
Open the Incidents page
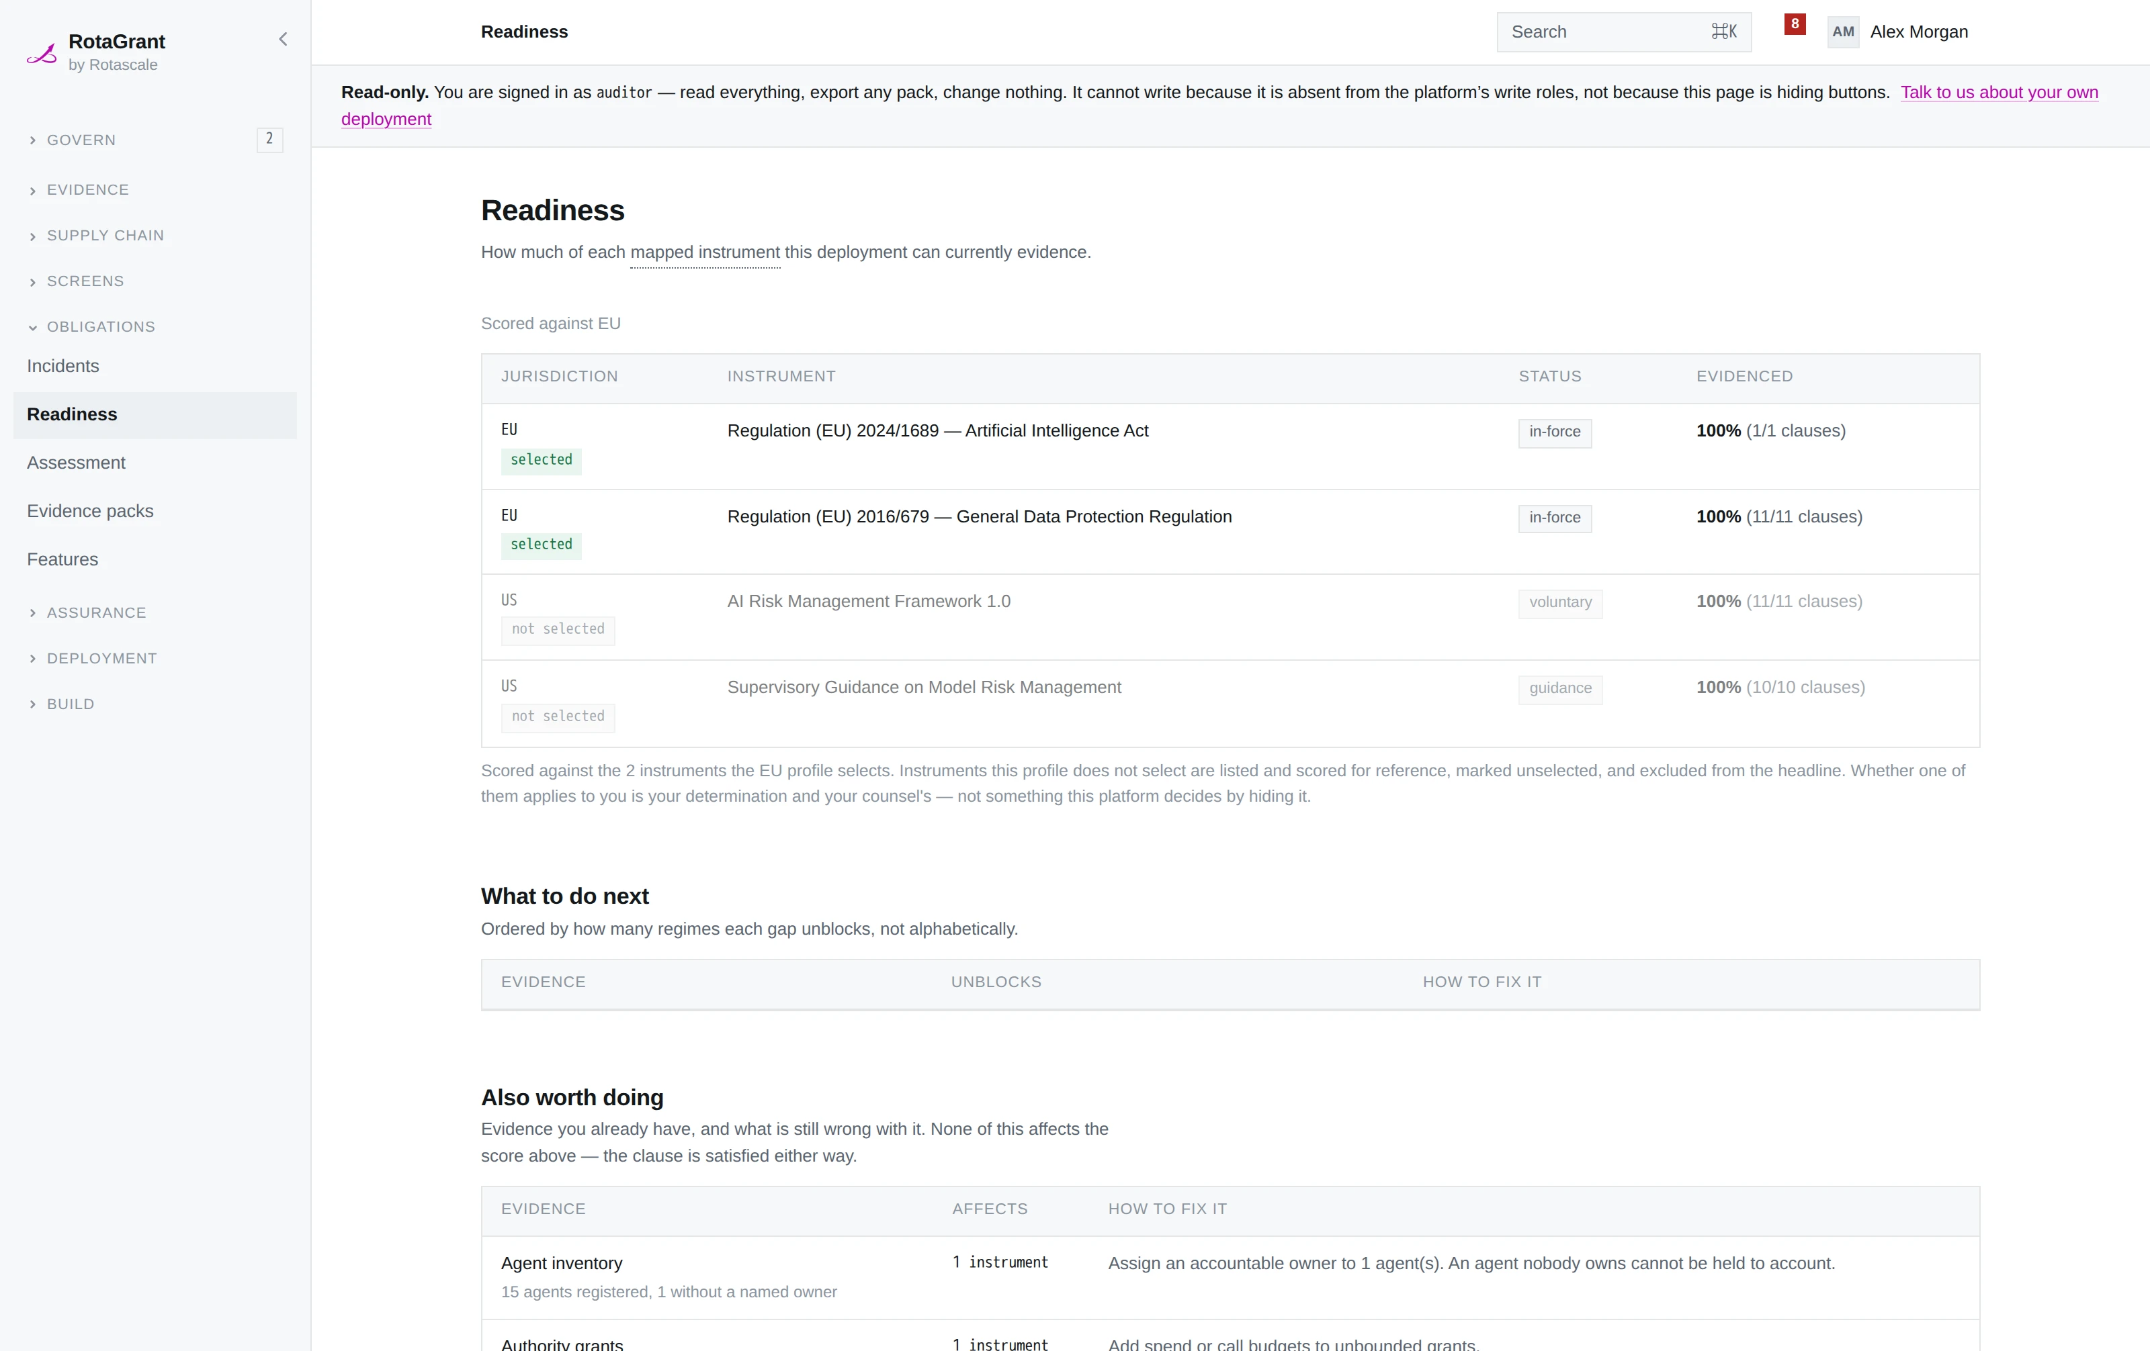coord(155,366)
